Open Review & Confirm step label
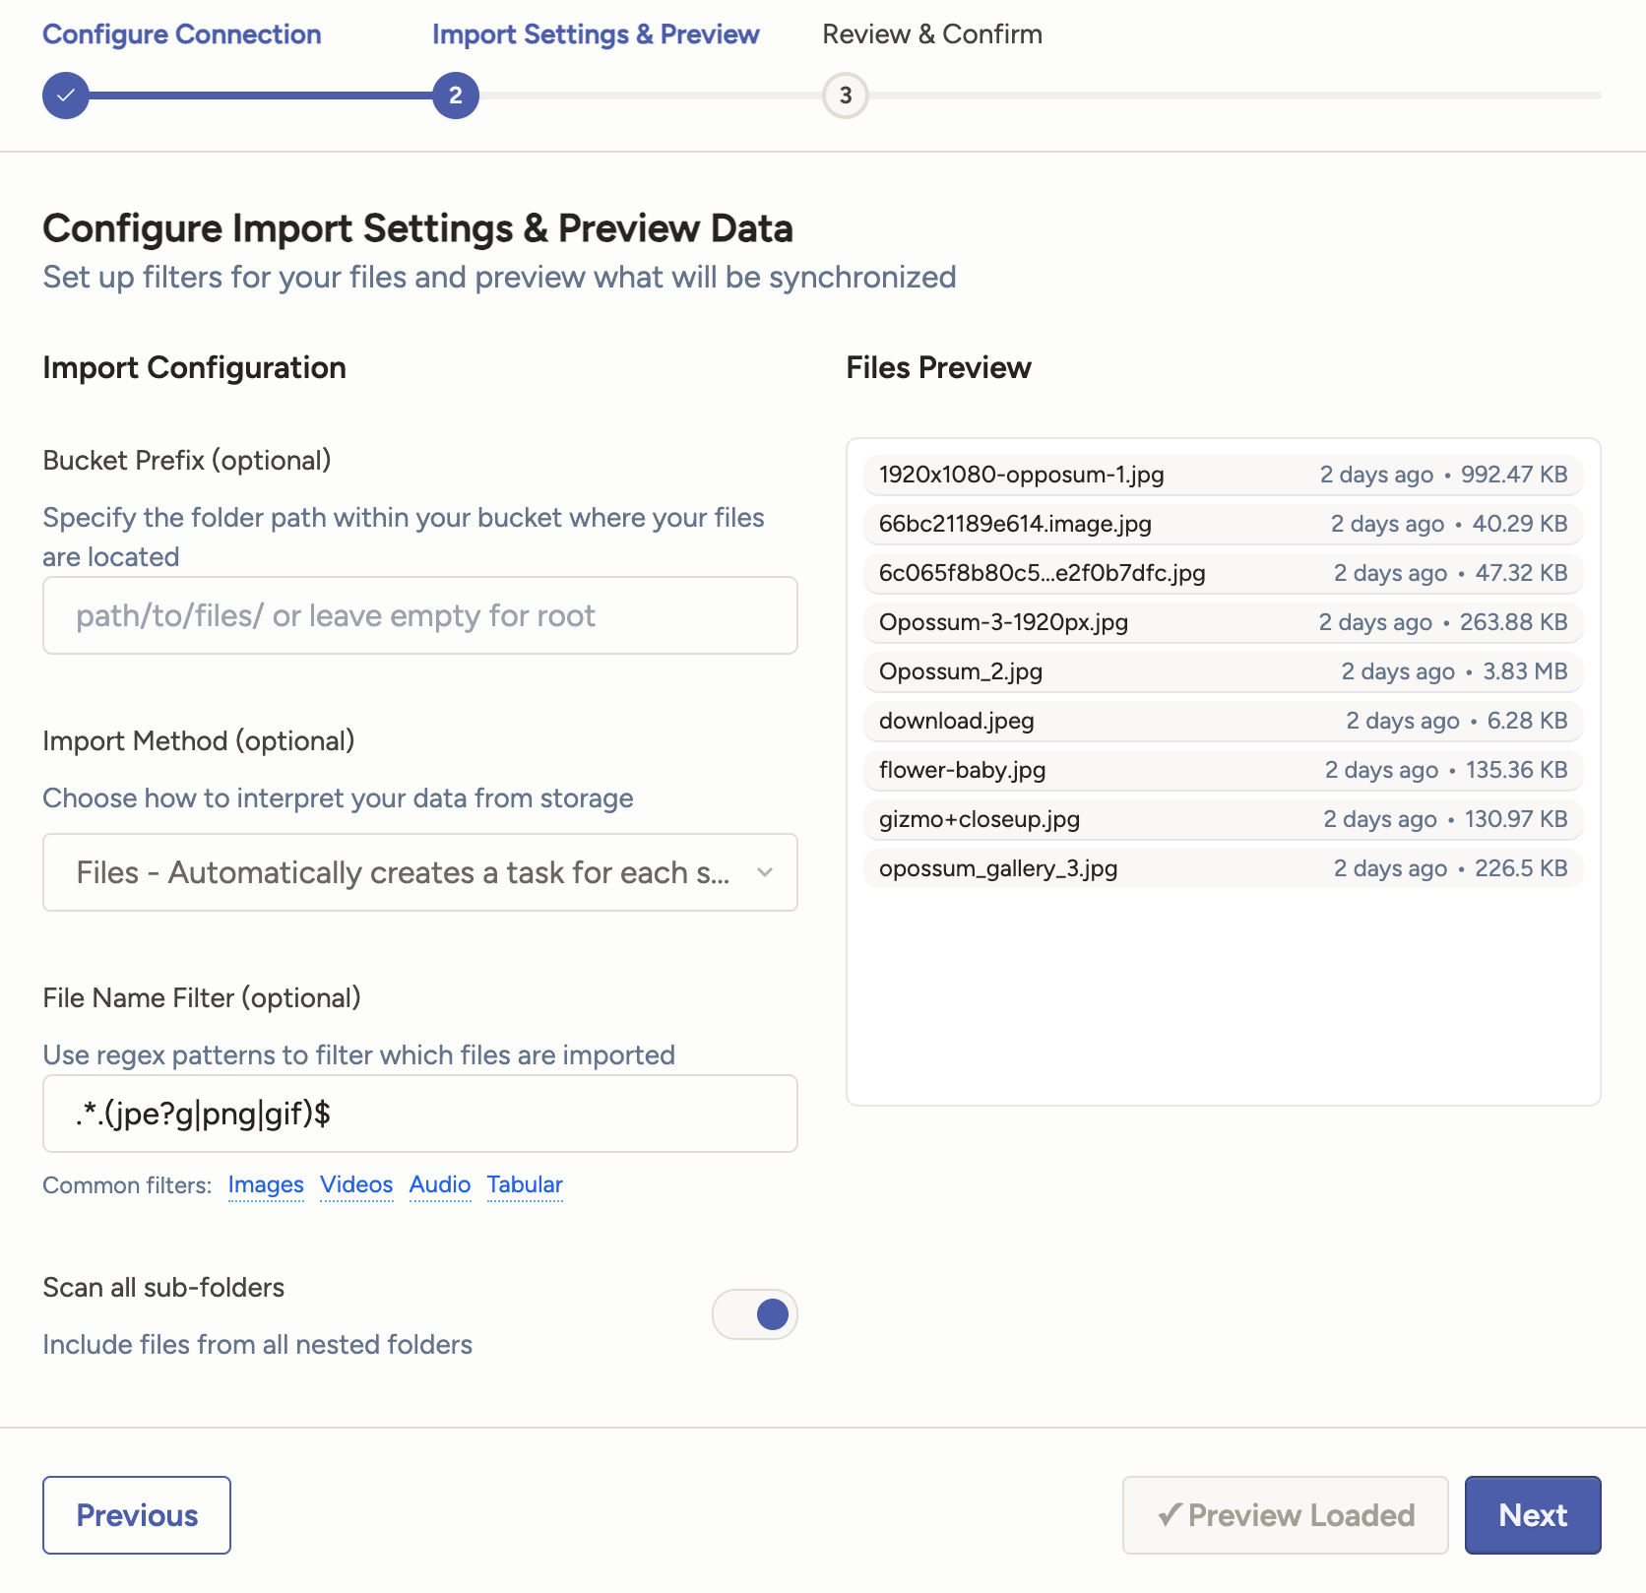 [931, 34]
